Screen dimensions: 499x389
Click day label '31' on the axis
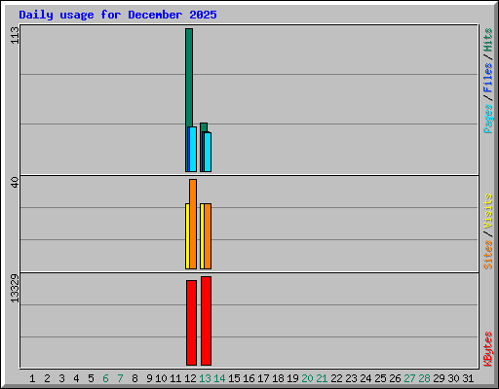468,378
